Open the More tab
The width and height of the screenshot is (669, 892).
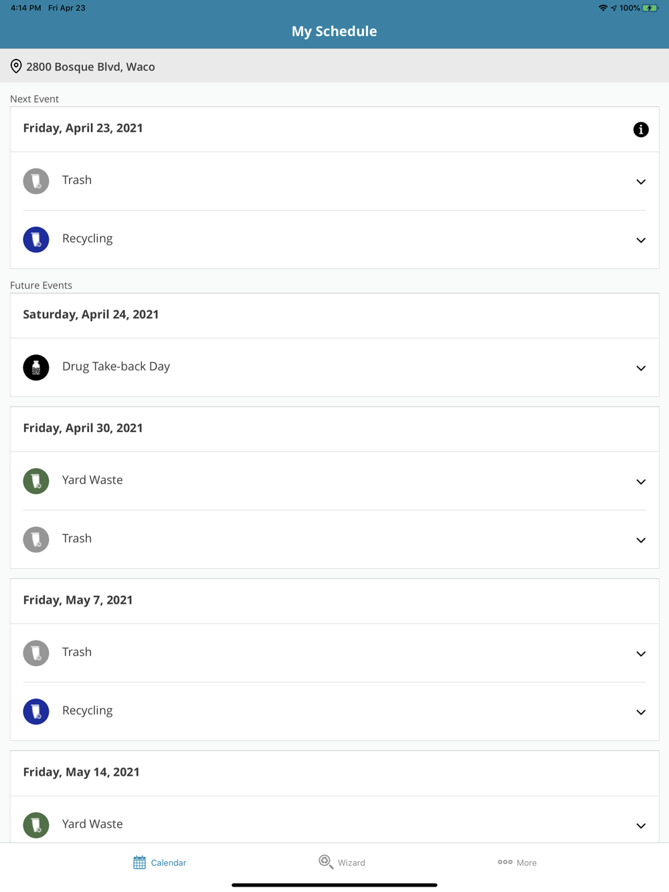coord(517,863)
